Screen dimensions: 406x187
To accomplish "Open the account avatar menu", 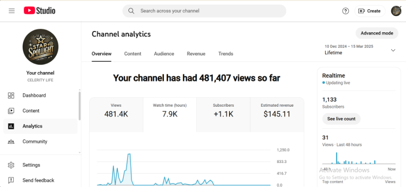I will coord(396,11).
